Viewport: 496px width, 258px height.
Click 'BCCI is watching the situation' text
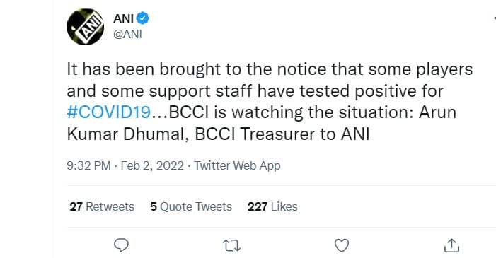(290, 112)
